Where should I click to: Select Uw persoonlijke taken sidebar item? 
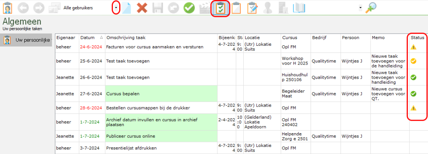[26, 40]
